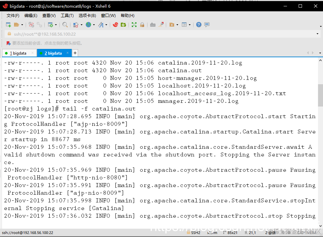Click the scrollbar up arrow
This screenshot has width=323, height=237.
tap(320, 61)
